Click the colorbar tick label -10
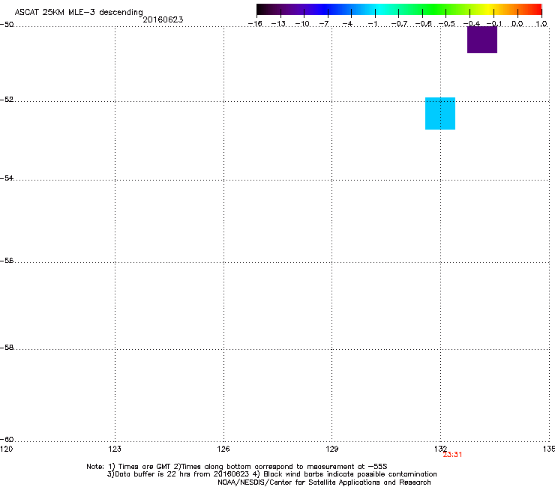 [x=302, y=24]
